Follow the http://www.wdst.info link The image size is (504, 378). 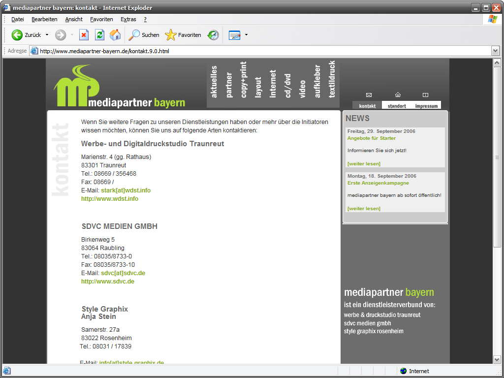(x=110, y=199)
